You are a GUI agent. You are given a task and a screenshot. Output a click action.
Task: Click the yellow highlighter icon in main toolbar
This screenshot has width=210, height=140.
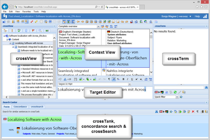[x=36, y=22]
